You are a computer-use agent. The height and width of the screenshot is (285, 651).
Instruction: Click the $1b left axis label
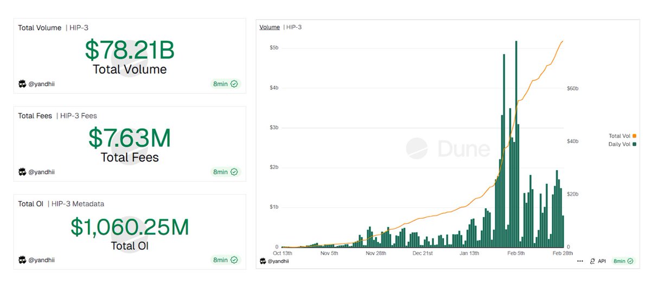274,207
